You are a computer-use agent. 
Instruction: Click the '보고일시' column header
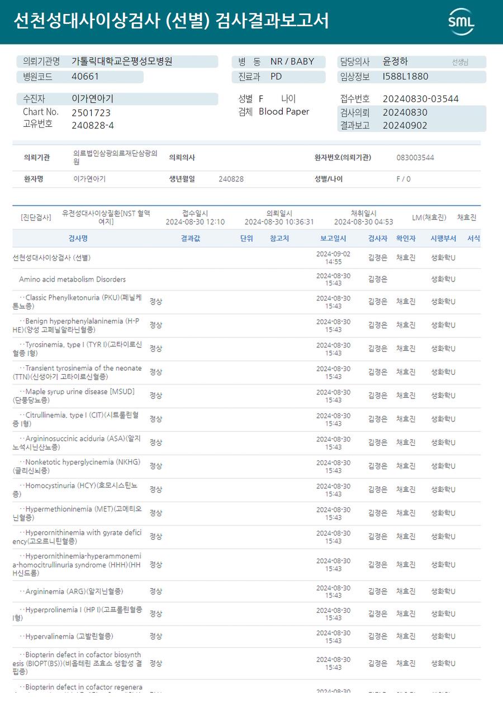333,239
